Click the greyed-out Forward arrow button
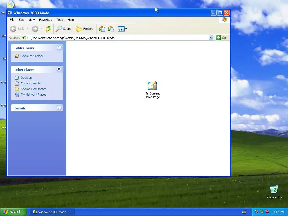 click(x=35, y=29)
